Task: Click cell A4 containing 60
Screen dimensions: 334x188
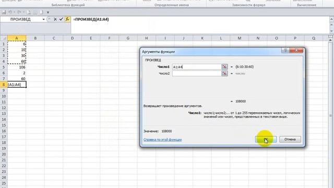Action: click(x=17, y=62)
